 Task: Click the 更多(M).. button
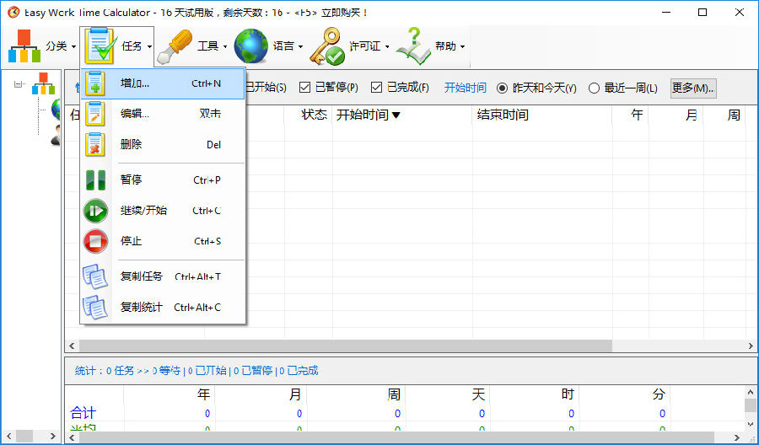693,88
